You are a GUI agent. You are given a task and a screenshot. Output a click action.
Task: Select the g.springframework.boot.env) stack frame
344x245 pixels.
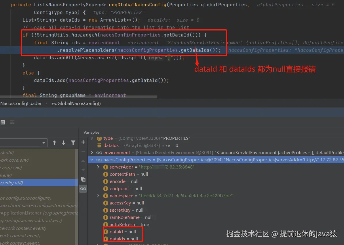pos(37,221)
